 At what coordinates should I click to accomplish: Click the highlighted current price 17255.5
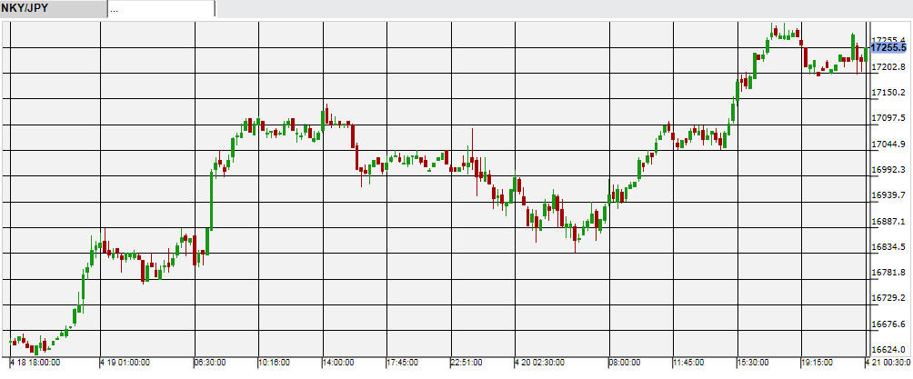[888, 46]
